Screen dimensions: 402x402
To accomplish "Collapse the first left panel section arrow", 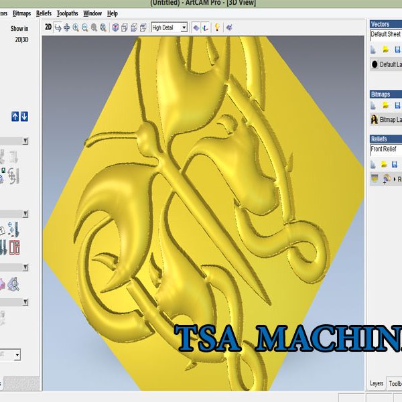I will [25, 141].
